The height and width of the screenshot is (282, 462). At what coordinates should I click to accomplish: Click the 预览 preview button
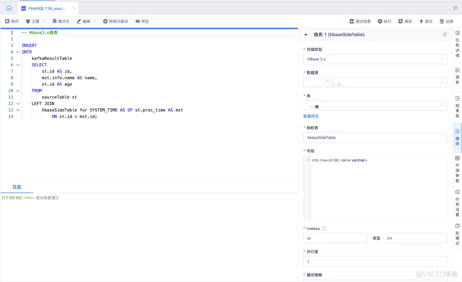click(x=142, y=21)
